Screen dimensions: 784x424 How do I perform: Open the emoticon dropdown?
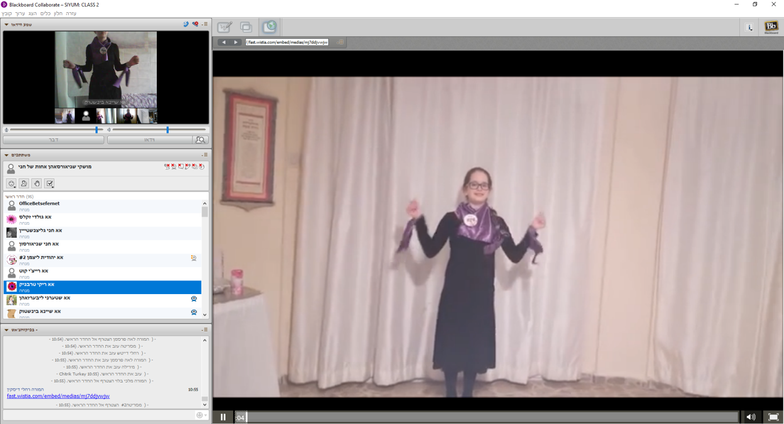click(x=11, y=183)
